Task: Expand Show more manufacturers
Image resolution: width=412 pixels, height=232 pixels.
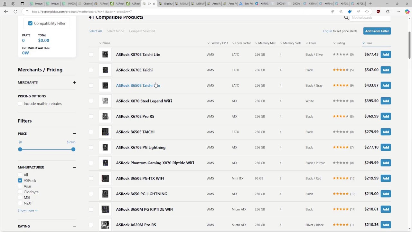Action: (28, 210)
